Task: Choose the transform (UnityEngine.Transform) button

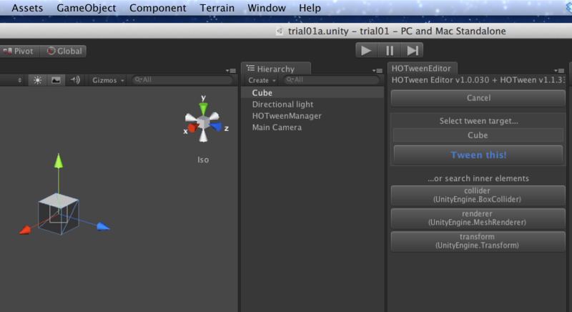Action: (x=478, y=241)
